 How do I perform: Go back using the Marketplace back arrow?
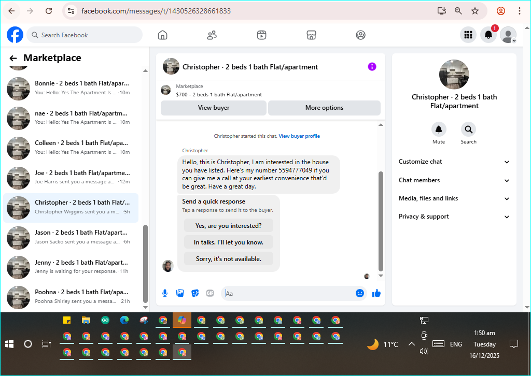click(13, 58)
